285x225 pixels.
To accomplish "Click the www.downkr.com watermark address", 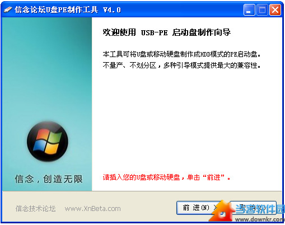I will (x=260, y=219).
